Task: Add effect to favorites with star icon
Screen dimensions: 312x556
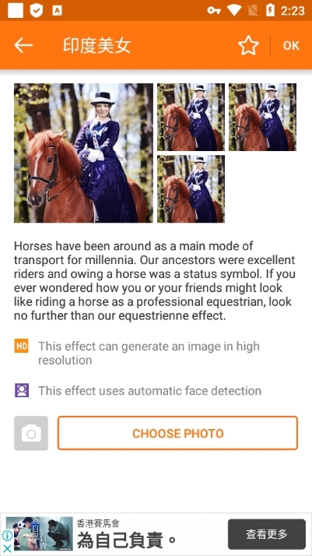Action: (x=248, y=45)
